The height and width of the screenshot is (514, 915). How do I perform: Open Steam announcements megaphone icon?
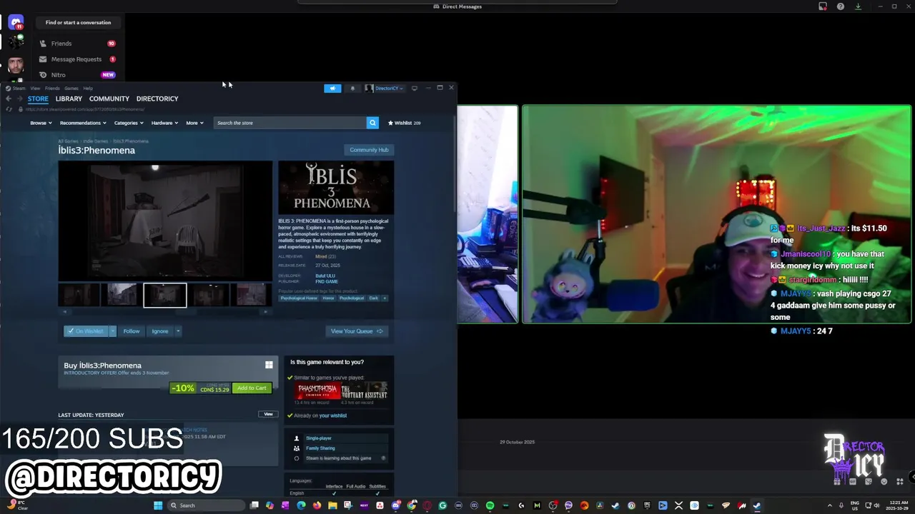pyautogui.click(x=332, y=89)
